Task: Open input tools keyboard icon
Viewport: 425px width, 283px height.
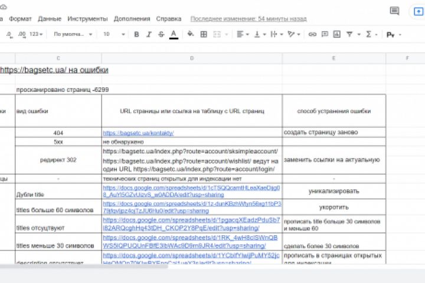Action: (390, 35)
